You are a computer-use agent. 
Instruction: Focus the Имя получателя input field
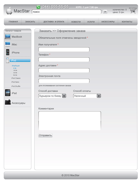pyautogui.click(x=64, y=49)
